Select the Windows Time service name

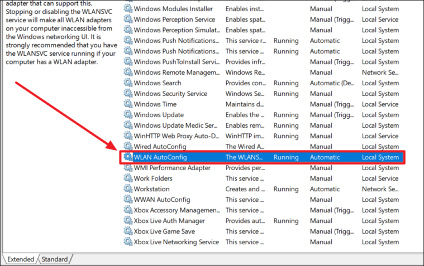pyautogui.click(x=155, y=104)
